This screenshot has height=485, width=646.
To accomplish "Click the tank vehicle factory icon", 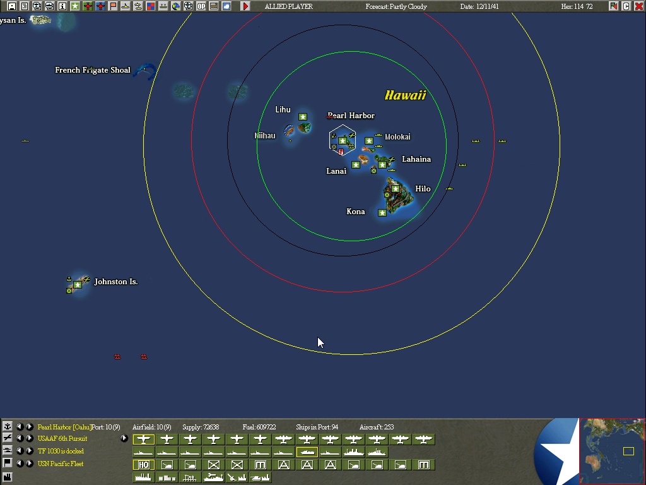I will [x=260, y=477].
